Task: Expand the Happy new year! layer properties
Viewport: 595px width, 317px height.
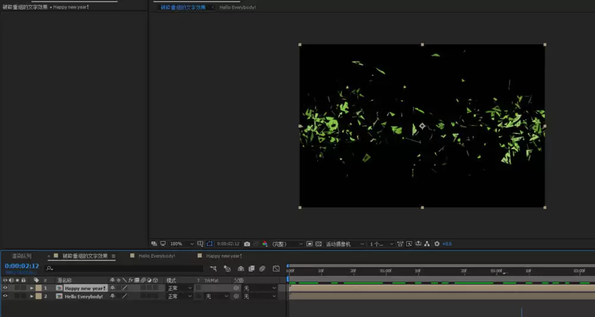Action: click(x=32, y=289)
